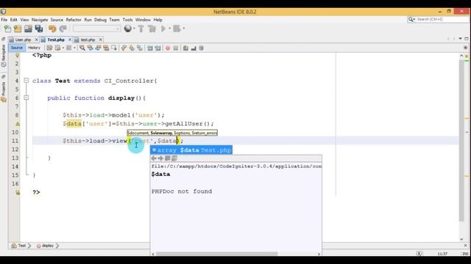
Task: Switch to the test.php tab
Action: [x=88, y=40]
